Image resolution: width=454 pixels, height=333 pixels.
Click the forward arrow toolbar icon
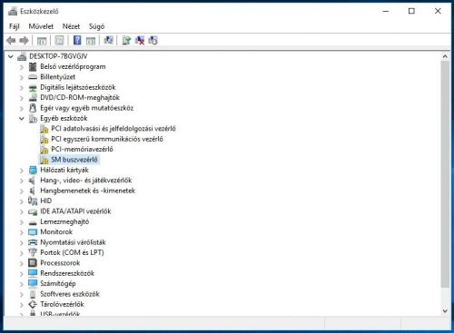pos(24,40)
